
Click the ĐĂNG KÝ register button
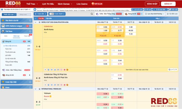tap(168, 4)
